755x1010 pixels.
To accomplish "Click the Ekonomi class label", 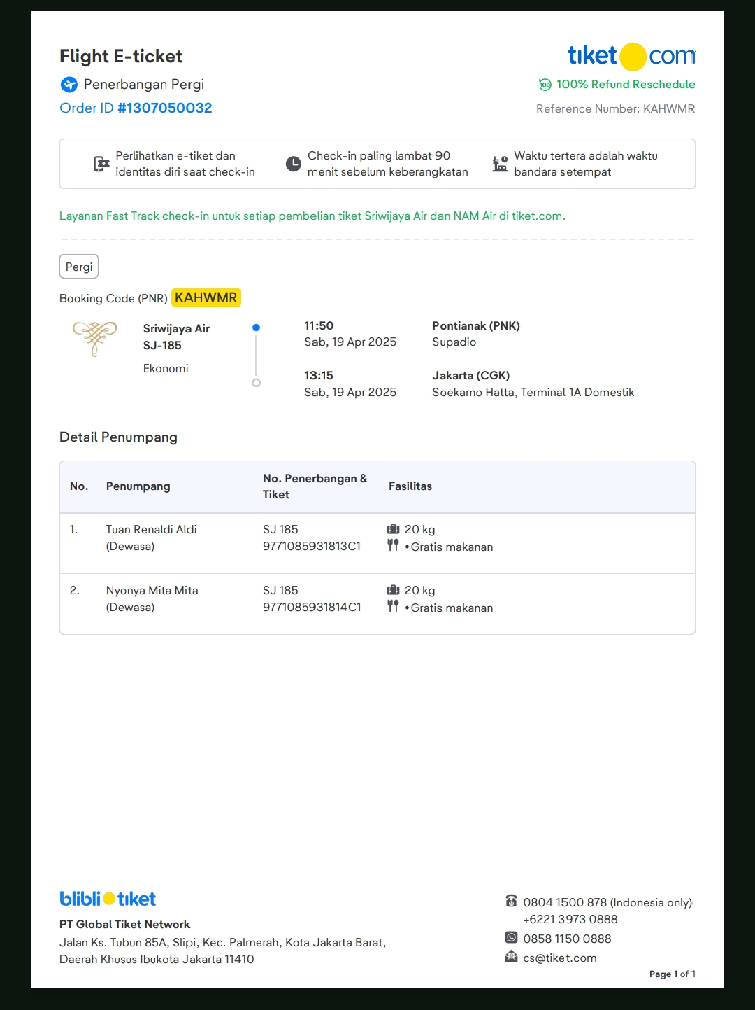I will tap(166, 369).
